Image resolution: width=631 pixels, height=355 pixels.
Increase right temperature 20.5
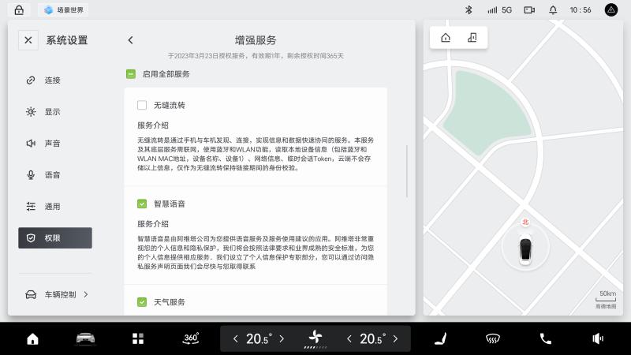click(395, 339)
